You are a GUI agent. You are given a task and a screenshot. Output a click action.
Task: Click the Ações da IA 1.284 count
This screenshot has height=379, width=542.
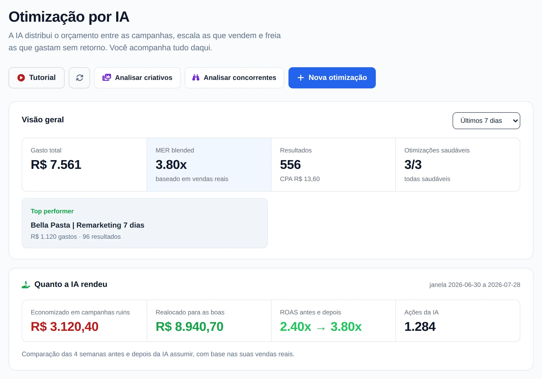pos(420,327)
